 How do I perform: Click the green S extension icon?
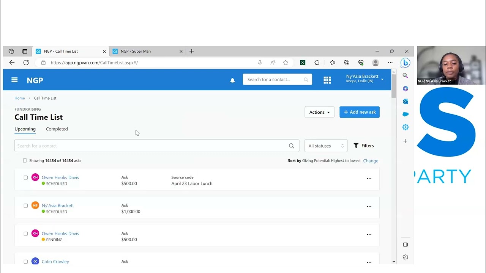(x=303, y=63)
